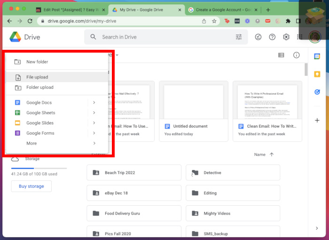Image resolution: width=329 pixels, height=240 pixels.
Task: Click the storage usage progress bar
Action: coord(39,168)
